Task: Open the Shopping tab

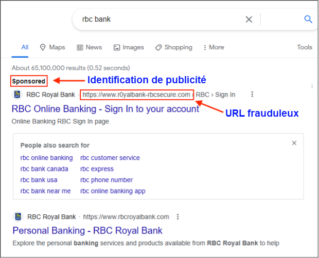Action: click(174, 47)
